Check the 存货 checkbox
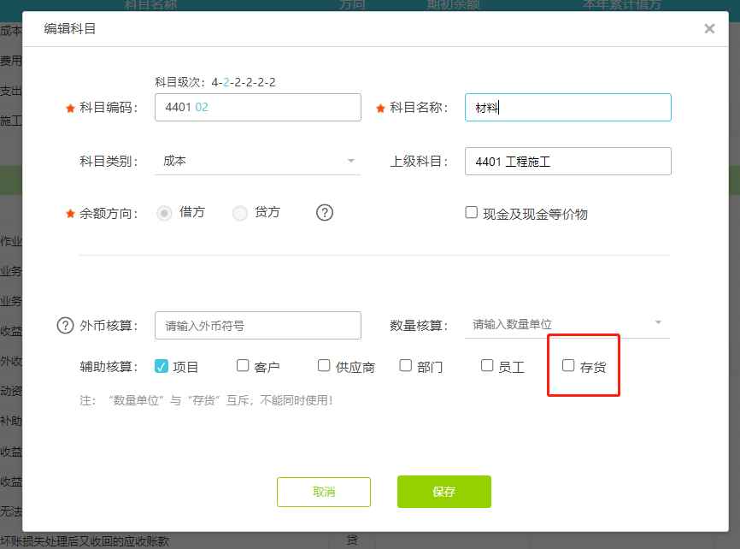 [568, 366]
